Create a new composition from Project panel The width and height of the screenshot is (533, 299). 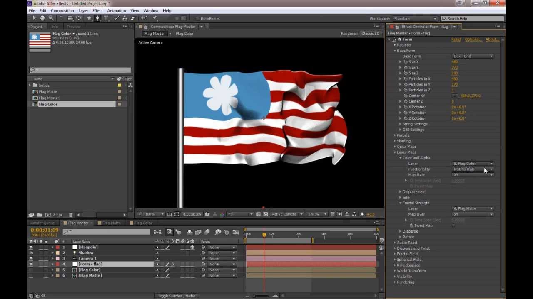point(47,215)
